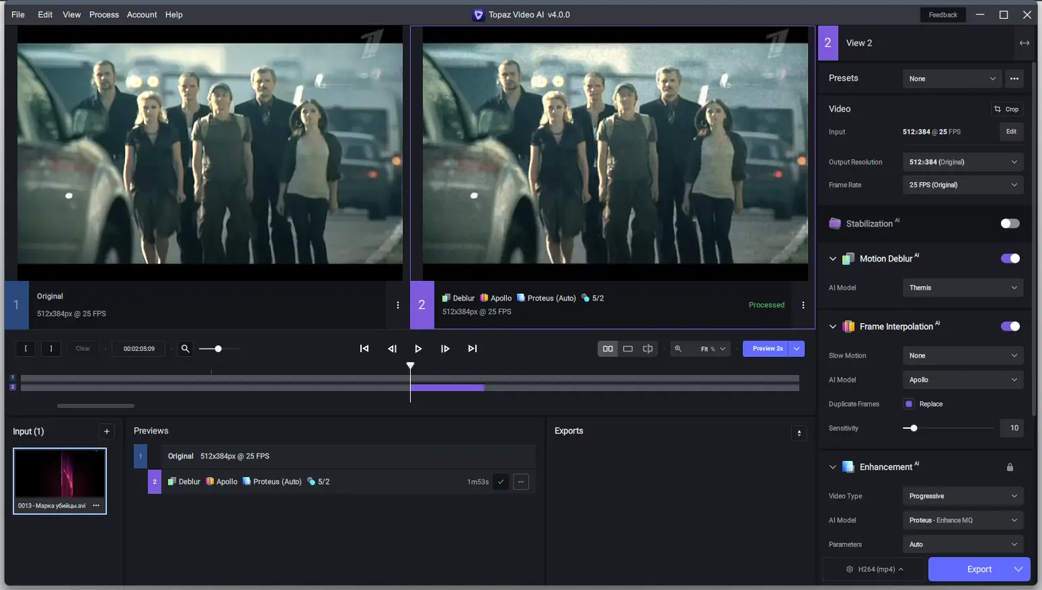The width and height of the screenshot is (1042, 590).
Task: Open the Account menu
Action: (142, 15)
